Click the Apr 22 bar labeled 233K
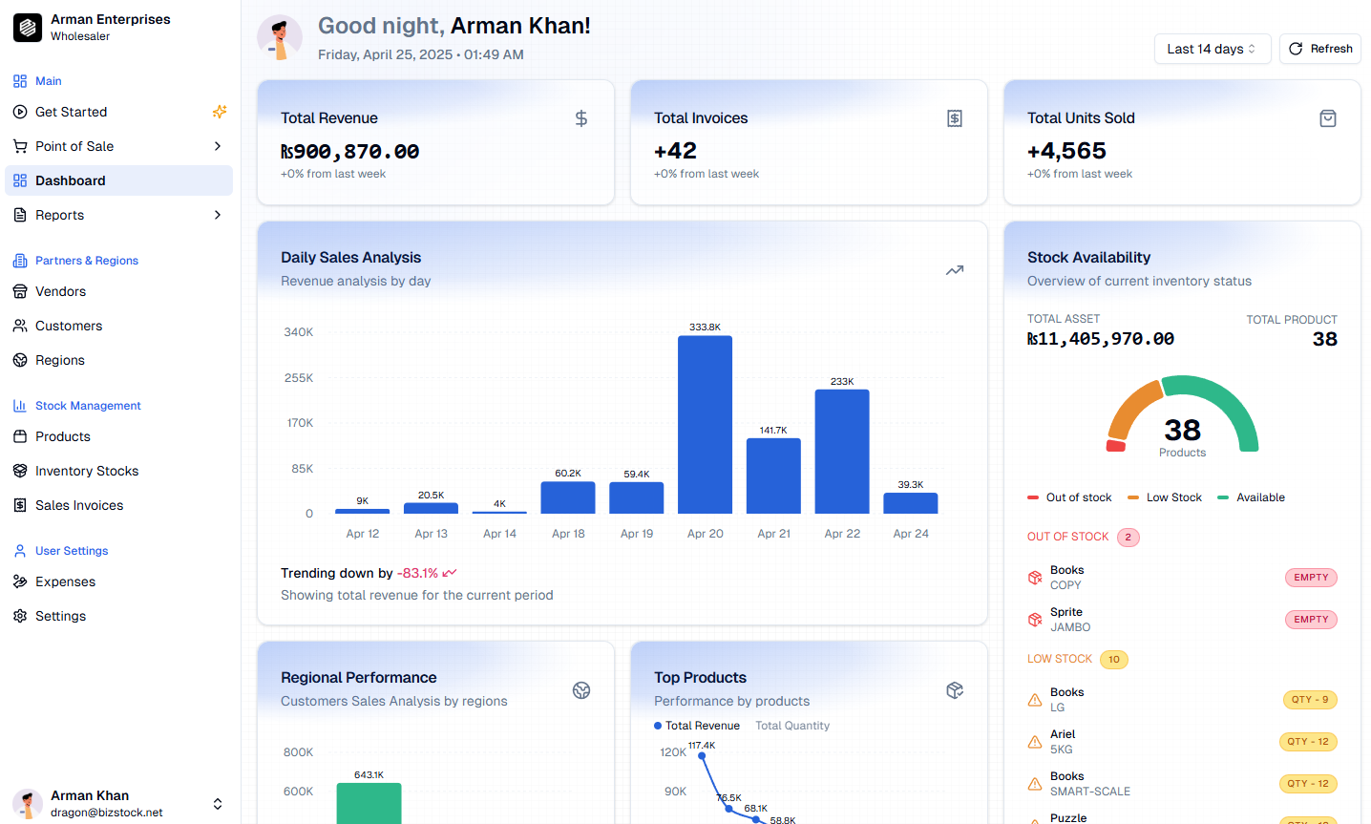The height and width of the screenshot is (824, 1371). tap(842, 452)
